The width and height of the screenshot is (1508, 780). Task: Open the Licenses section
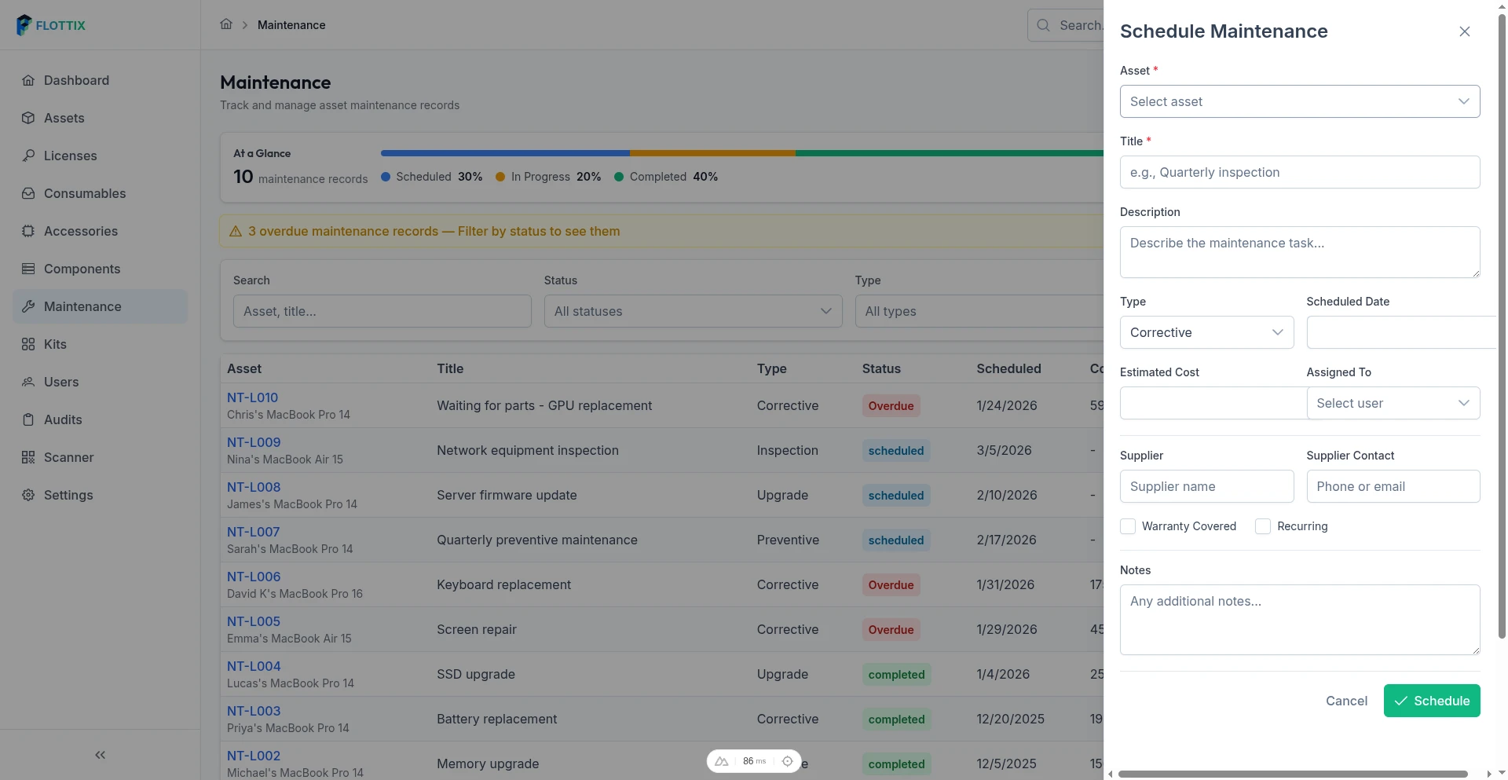point(70,156)
